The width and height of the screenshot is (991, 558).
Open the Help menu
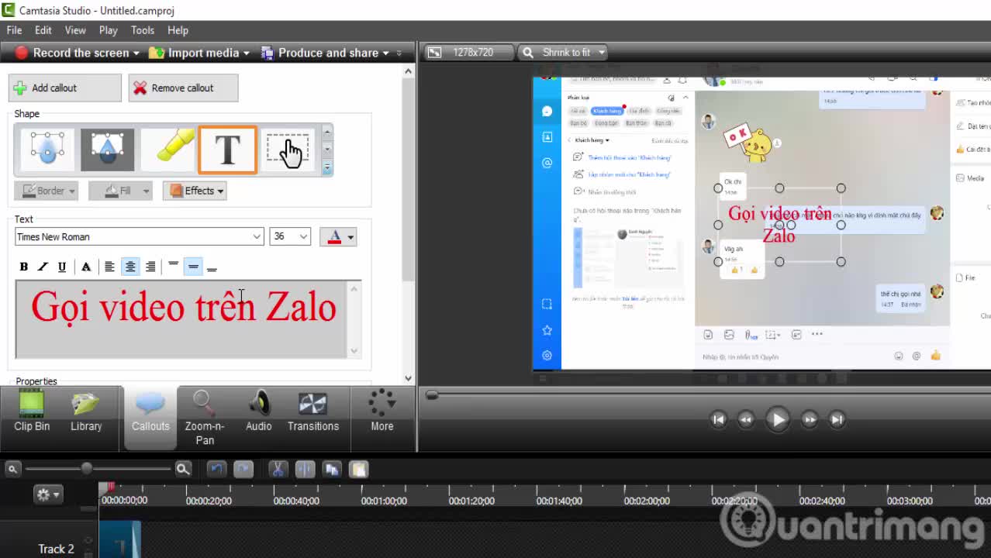pos(178,30)
